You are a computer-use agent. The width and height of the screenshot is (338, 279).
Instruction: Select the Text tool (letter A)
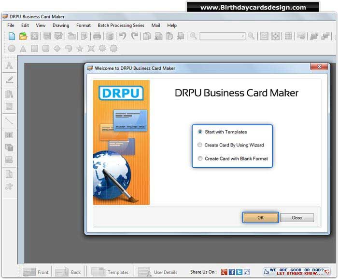9,65
